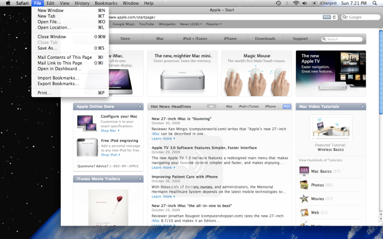The height and width of the screenshot is (239, 383).
Task: Click the engraved iPod image
Action: (x=87, y=148)
